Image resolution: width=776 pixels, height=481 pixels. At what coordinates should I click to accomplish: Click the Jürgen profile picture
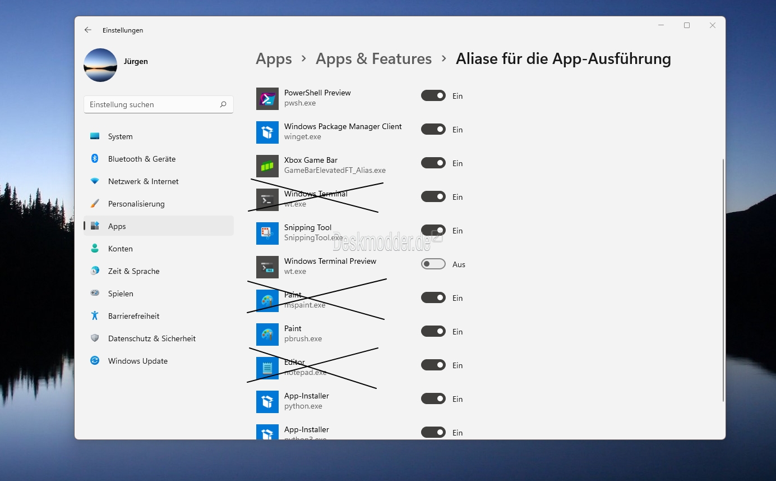(x=100, y=65)
